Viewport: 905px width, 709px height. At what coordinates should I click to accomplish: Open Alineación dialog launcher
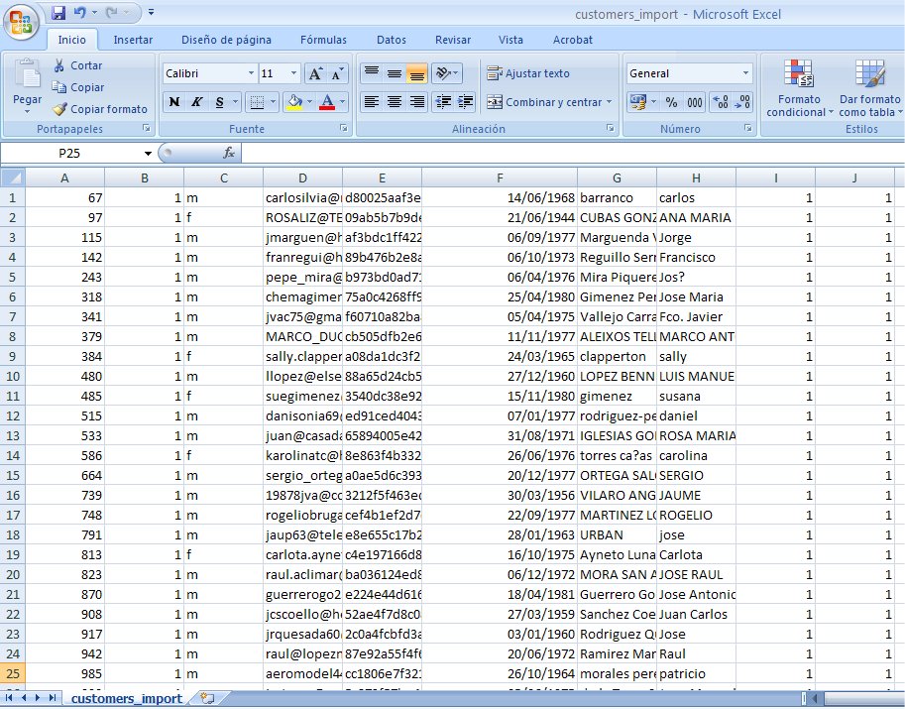[610, 128]
